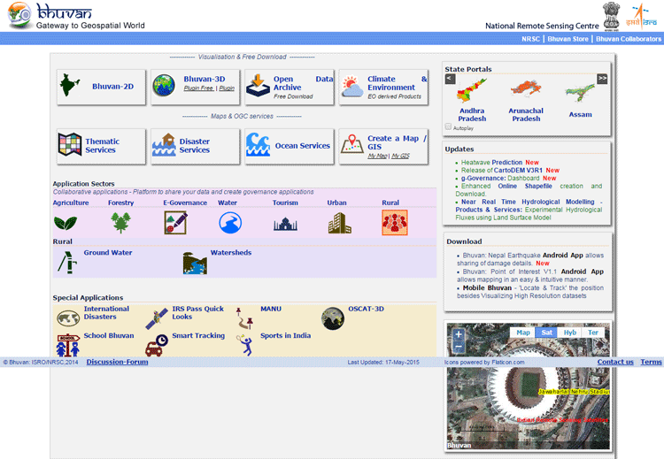The image size is (664, 459).
Task: Select the Rural people icon
Action: point(395,223)
